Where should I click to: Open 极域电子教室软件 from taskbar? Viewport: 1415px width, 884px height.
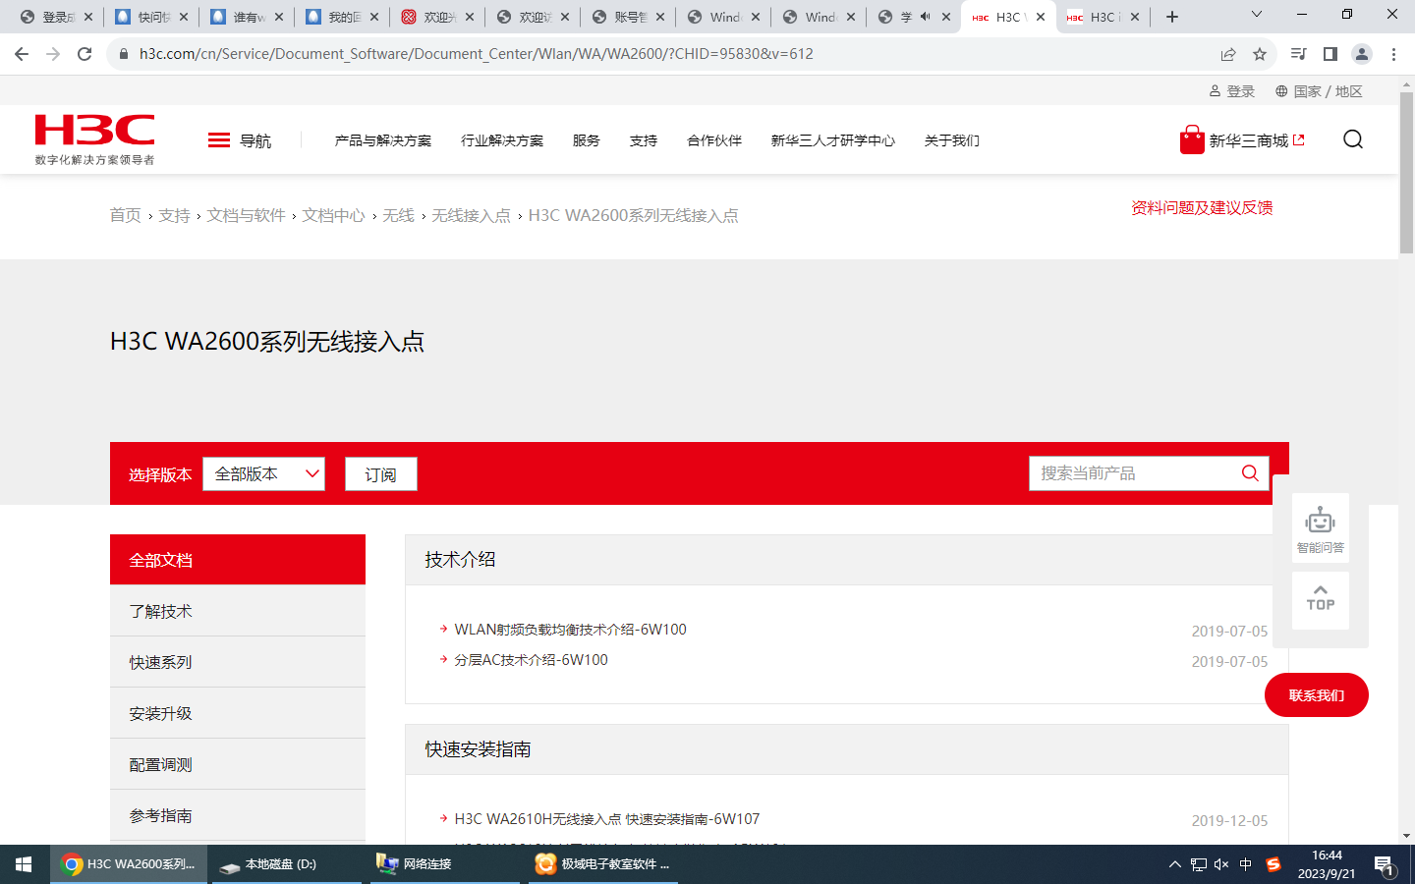603,864
